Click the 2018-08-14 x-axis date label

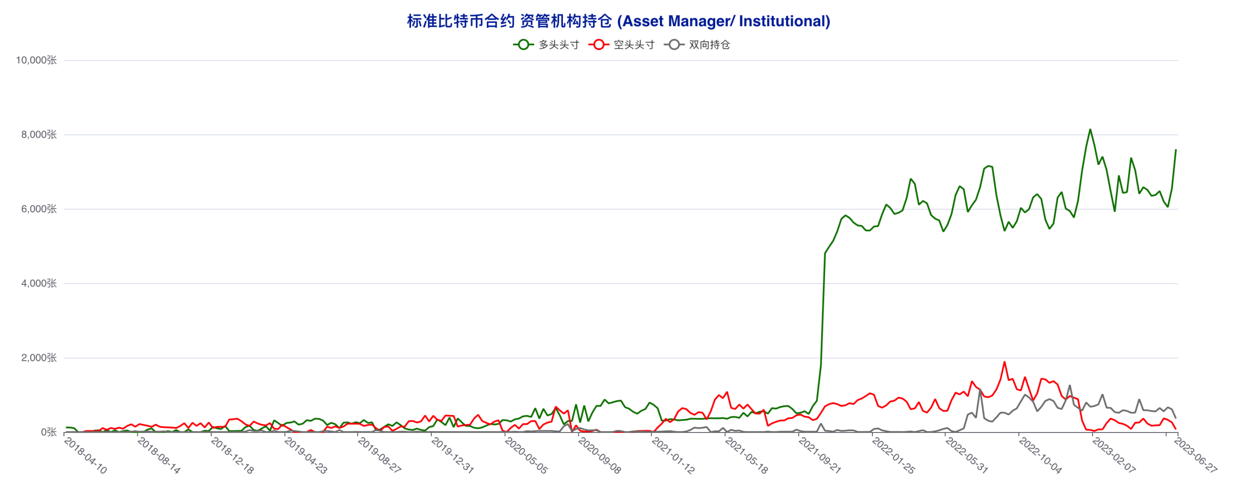(x=159, y=456)
